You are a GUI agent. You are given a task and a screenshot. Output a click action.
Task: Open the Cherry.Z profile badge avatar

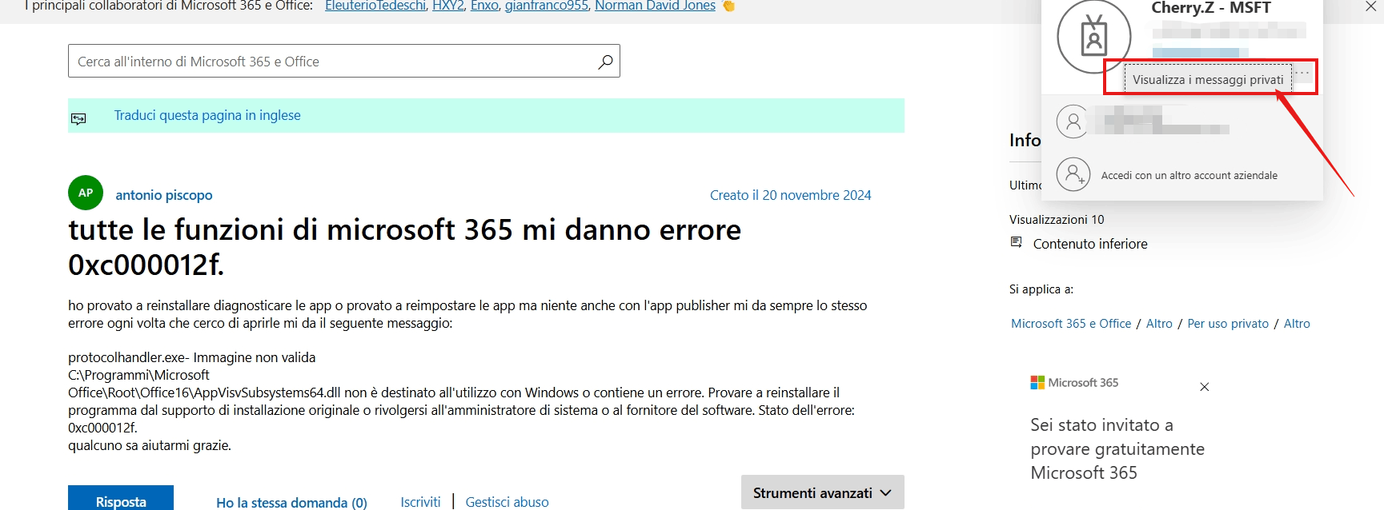(1093, 36)
